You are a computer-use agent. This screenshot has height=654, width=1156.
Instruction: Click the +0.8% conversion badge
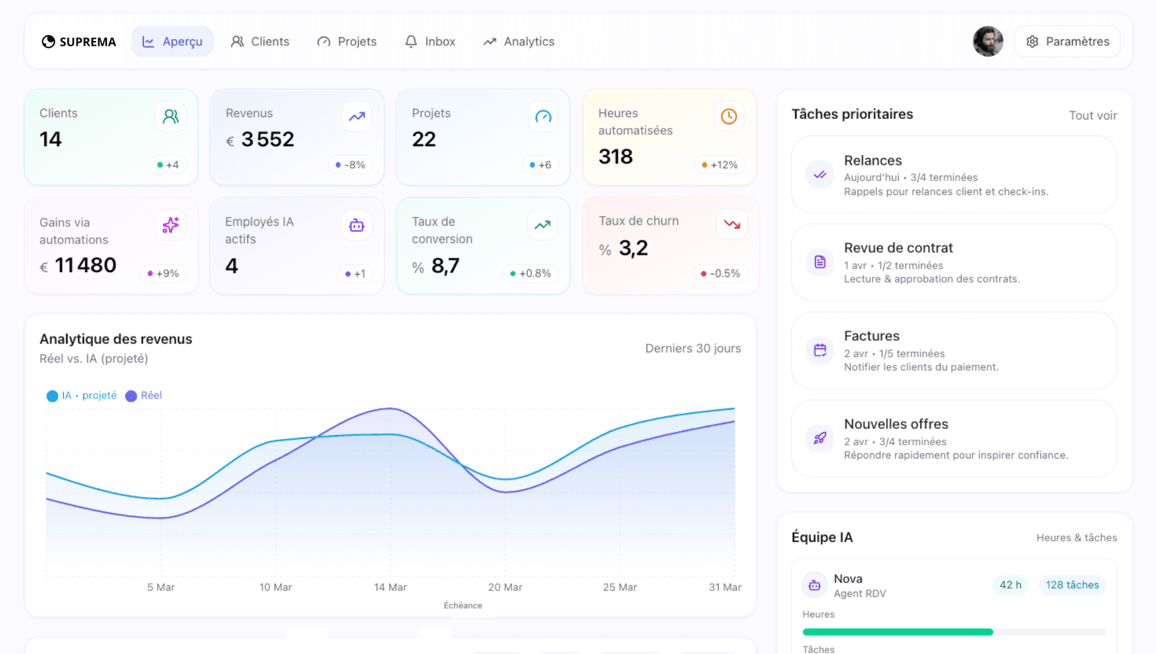pyautogui.click(x=531, y=273)
